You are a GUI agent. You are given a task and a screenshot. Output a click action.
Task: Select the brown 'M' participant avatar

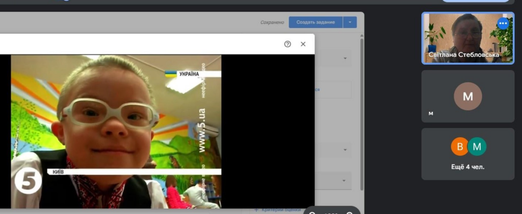pos(468,96)
